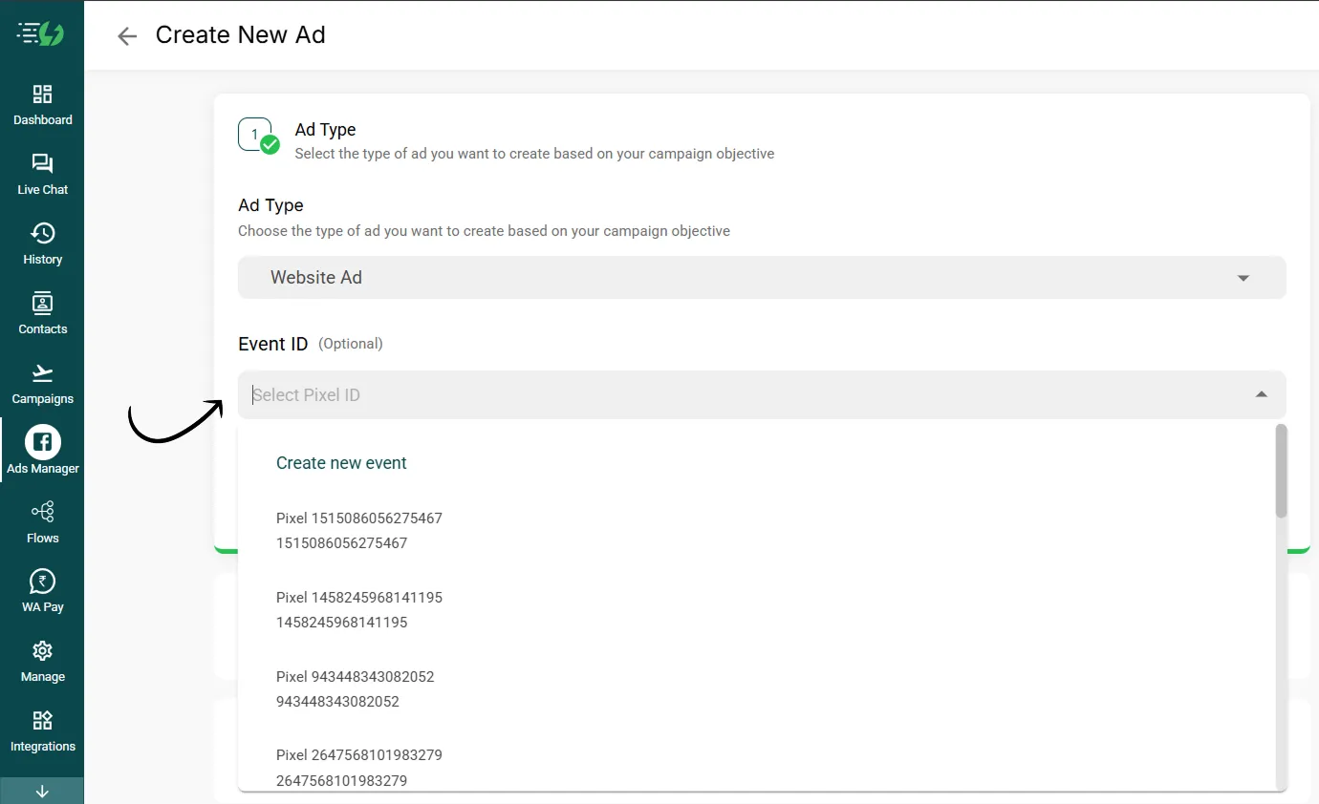Collapse the Select Pixel ID dropdown arrow
Screen dimensions: 1319x804
(1261, 394)
